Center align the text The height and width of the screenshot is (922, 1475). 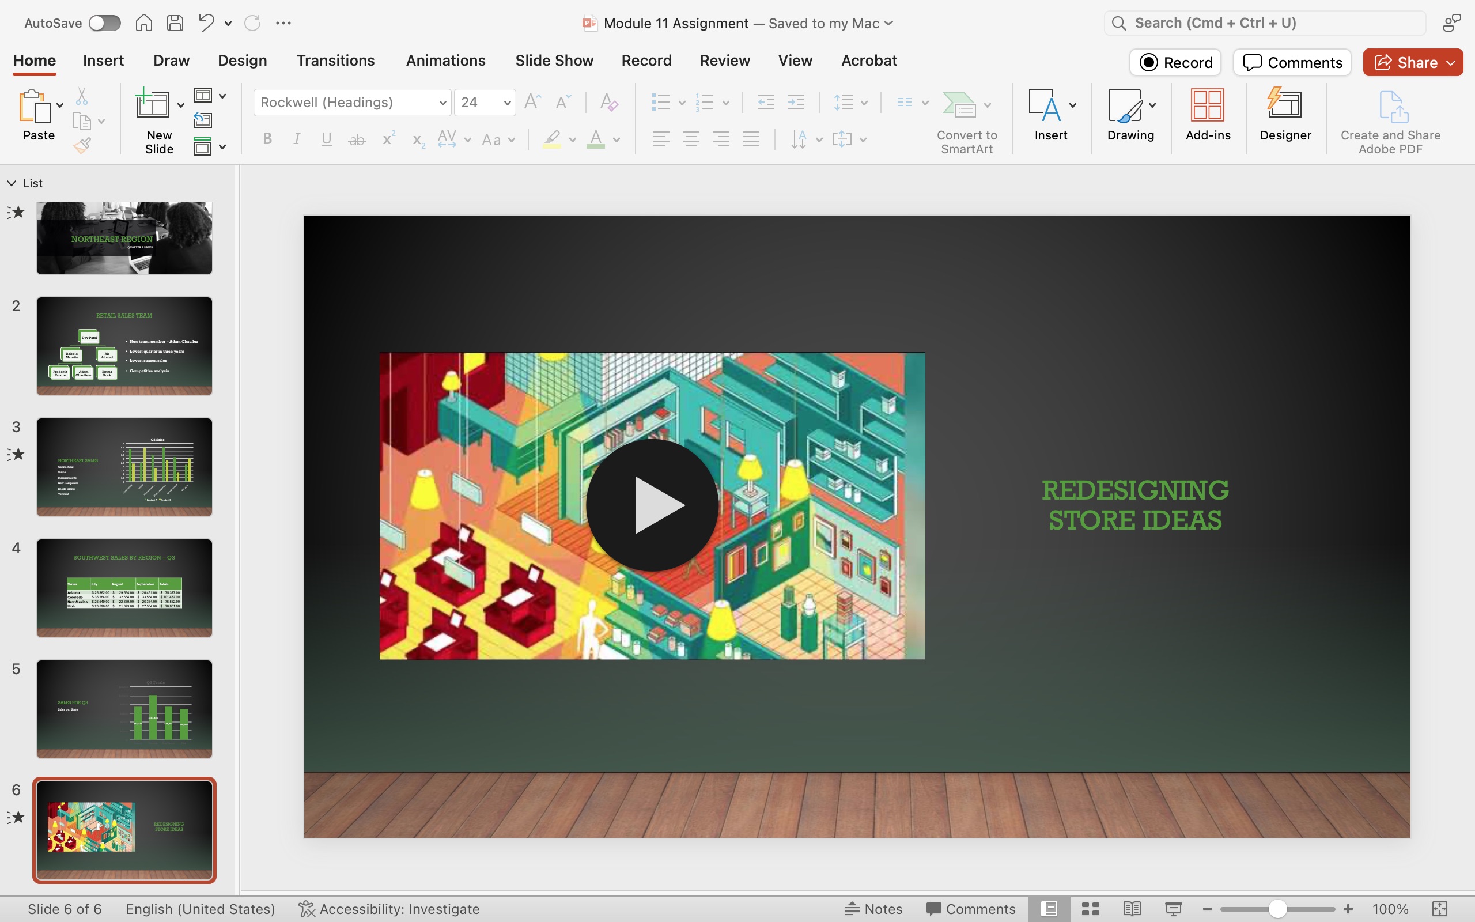(691, 139)
